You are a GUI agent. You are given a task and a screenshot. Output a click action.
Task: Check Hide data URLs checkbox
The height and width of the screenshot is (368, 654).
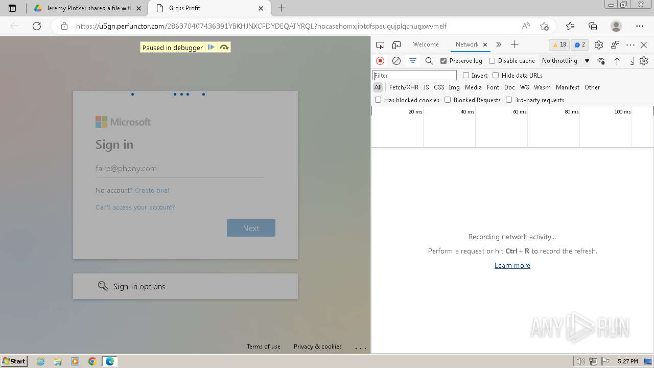click(496, 75)
